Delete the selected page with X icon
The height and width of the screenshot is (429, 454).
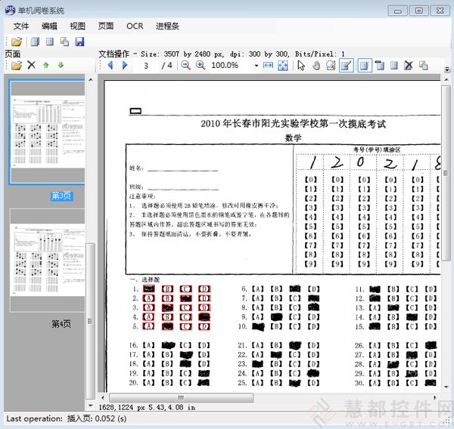point(32,66)
